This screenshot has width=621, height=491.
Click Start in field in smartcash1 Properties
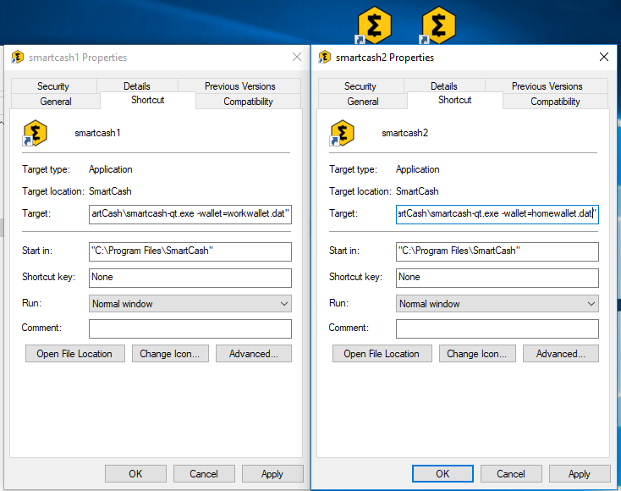[190, 251]
